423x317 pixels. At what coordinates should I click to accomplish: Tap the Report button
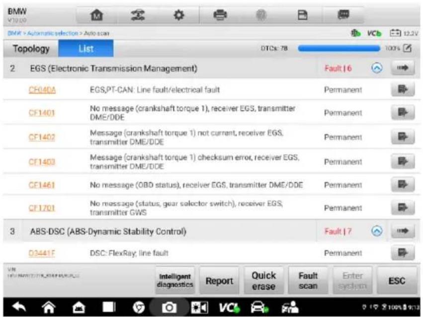click(x=219, y=281)
